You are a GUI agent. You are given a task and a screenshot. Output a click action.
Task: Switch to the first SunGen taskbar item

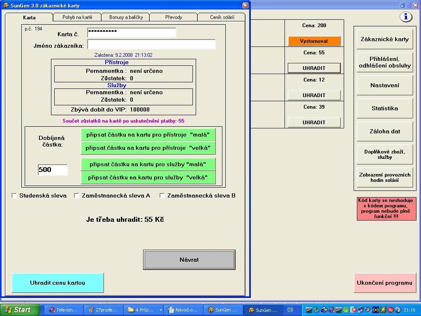(x=223, y=310)
